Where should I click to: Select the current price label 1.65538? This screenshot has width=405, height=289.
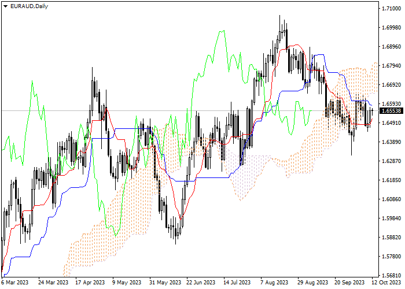click(x=392, y=111)
